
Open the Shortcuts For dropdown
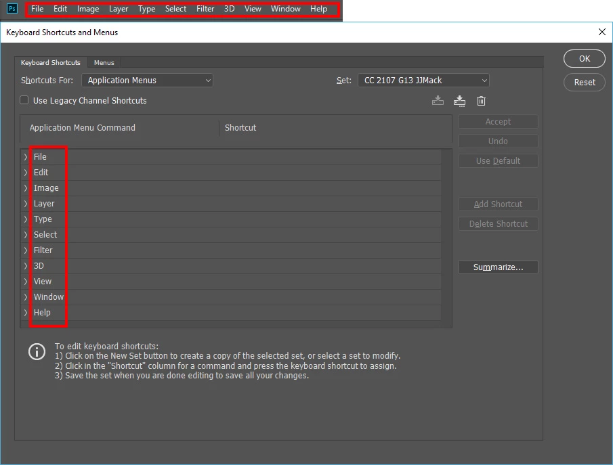point(148,80)
